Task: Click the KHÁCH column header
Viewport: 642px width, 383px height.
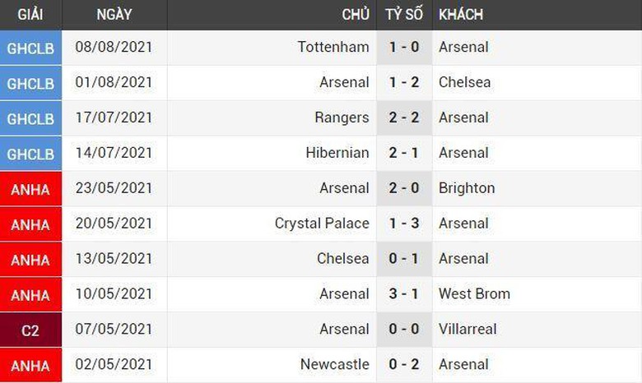Action: [461, 15]
